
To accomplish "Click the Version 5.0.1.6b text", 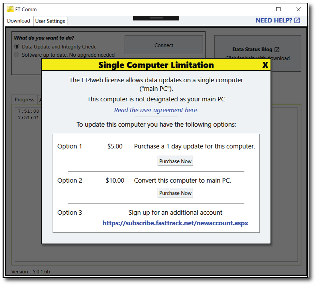I will [x=31, y=271].
